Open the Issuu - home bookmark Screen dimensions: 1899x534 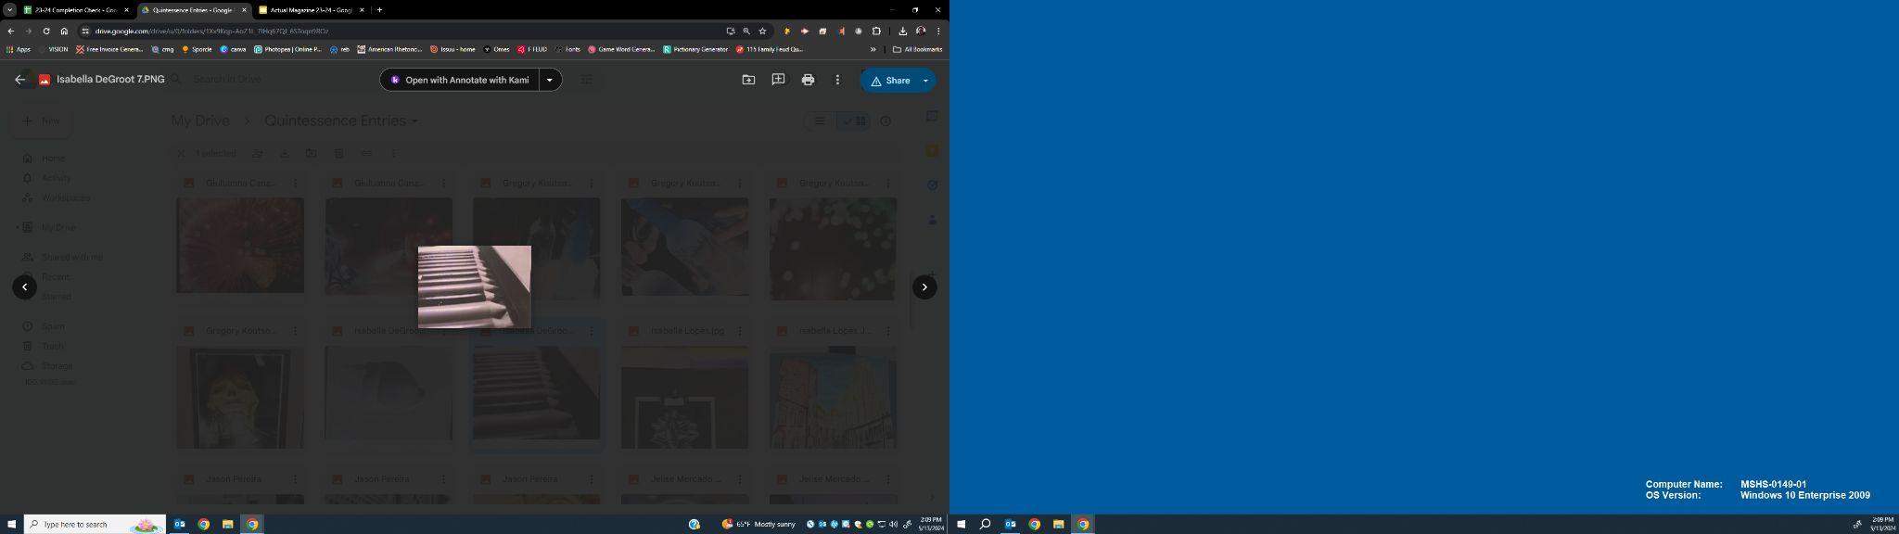point(453,49)
